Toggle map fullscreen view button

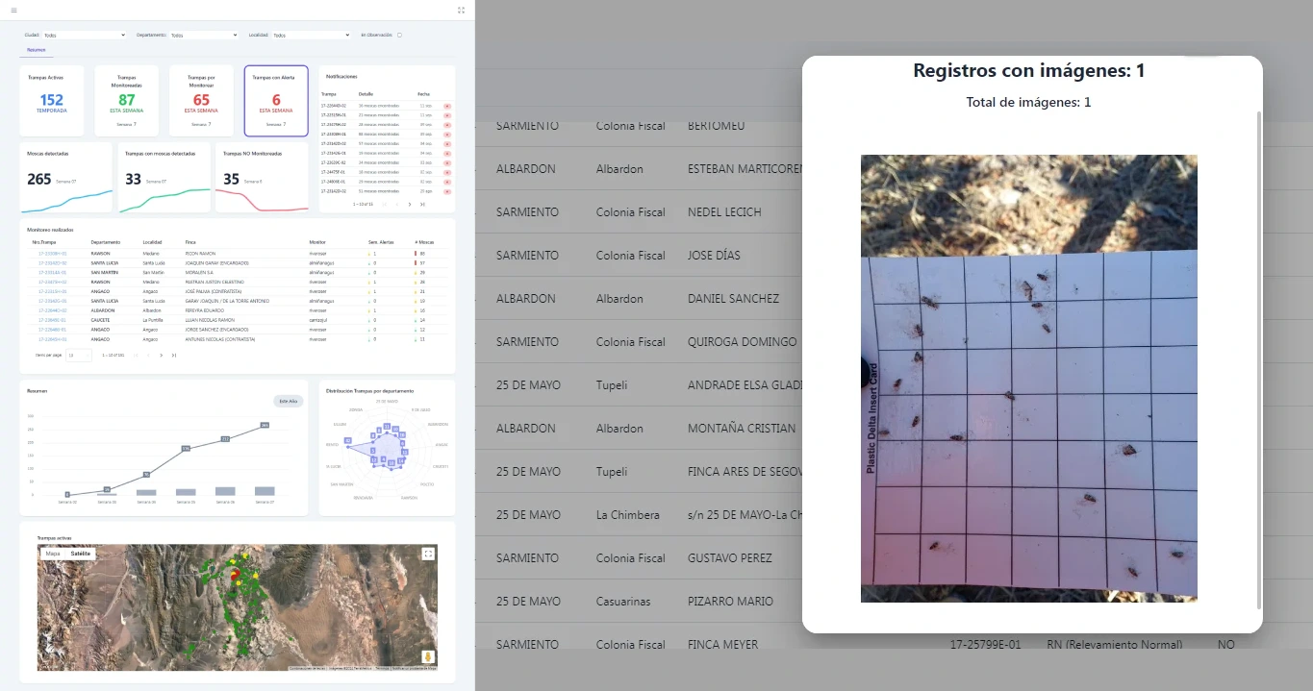tap(428, 554)
